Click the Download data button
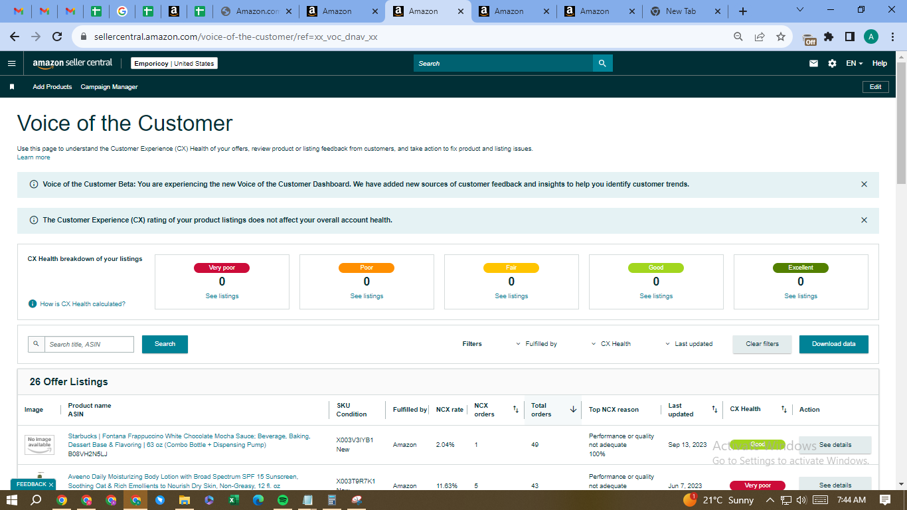This screenshot has height=510, width=907. click(834, 344)
